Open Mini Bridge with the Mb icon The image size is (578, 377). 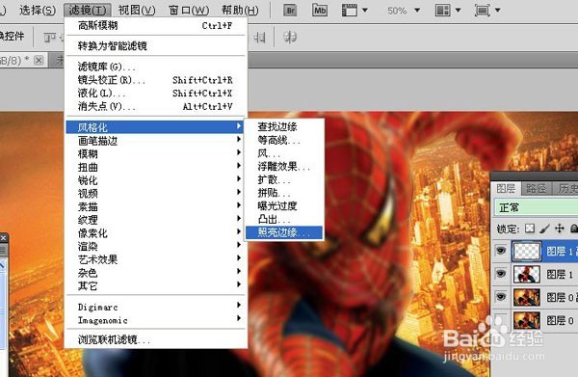click(319, 10)
